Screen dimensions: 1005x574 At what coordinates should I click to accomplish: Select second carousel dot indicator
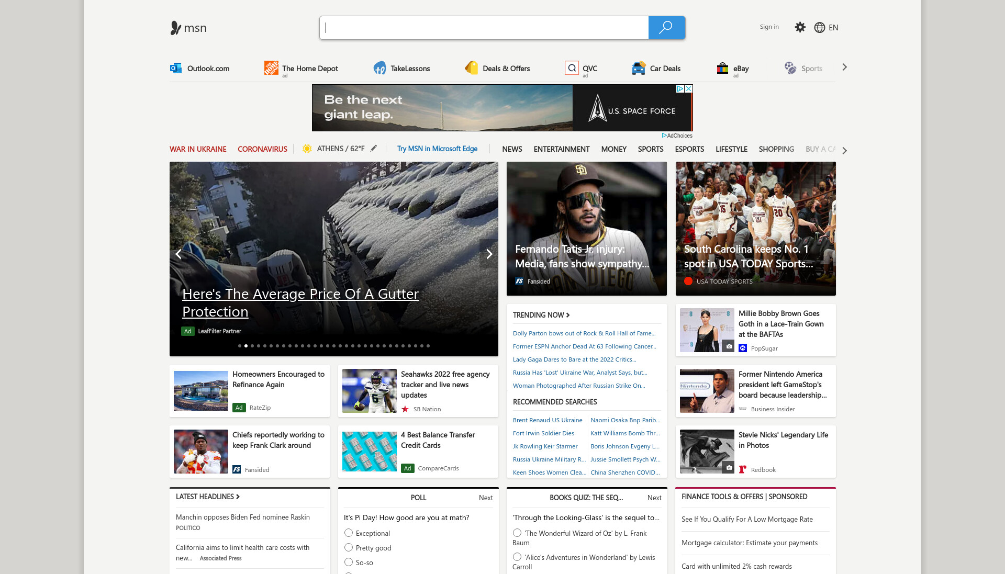click(246, 346)
